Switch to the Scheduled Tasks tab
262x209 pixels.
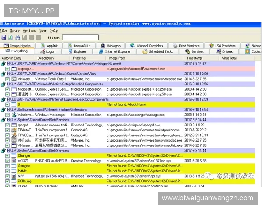tap(158, 51)
